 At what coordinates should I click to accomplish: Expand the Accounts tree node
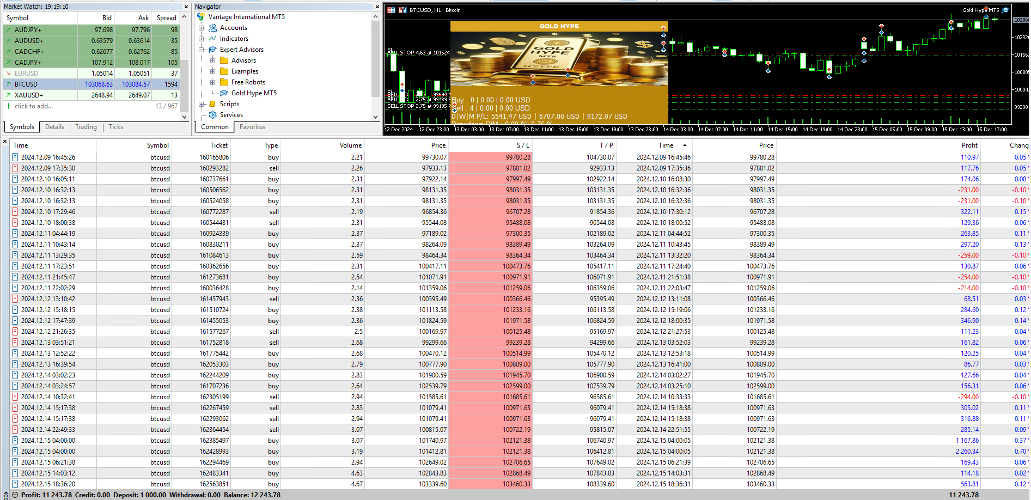[201, 28]
